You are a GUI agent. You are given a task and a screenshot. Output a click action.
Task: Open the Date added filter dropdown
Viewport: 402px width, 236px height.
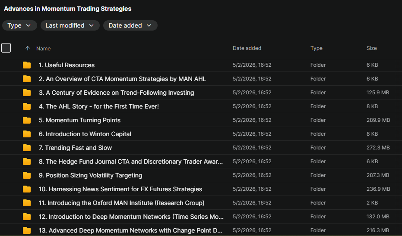pyautogui.click(x=130, y=25)
